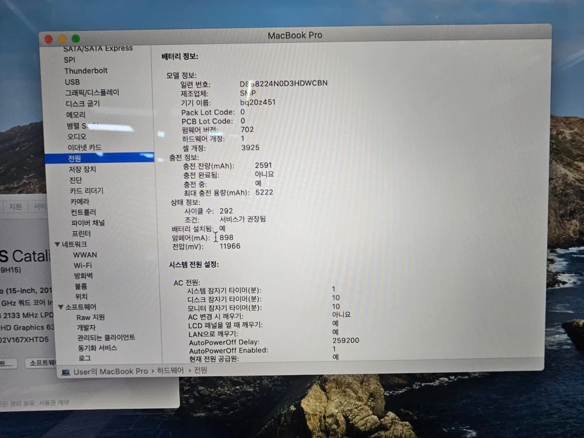
Task: Click the 배터리 정보 heading
Action: (x=179, y=57)
